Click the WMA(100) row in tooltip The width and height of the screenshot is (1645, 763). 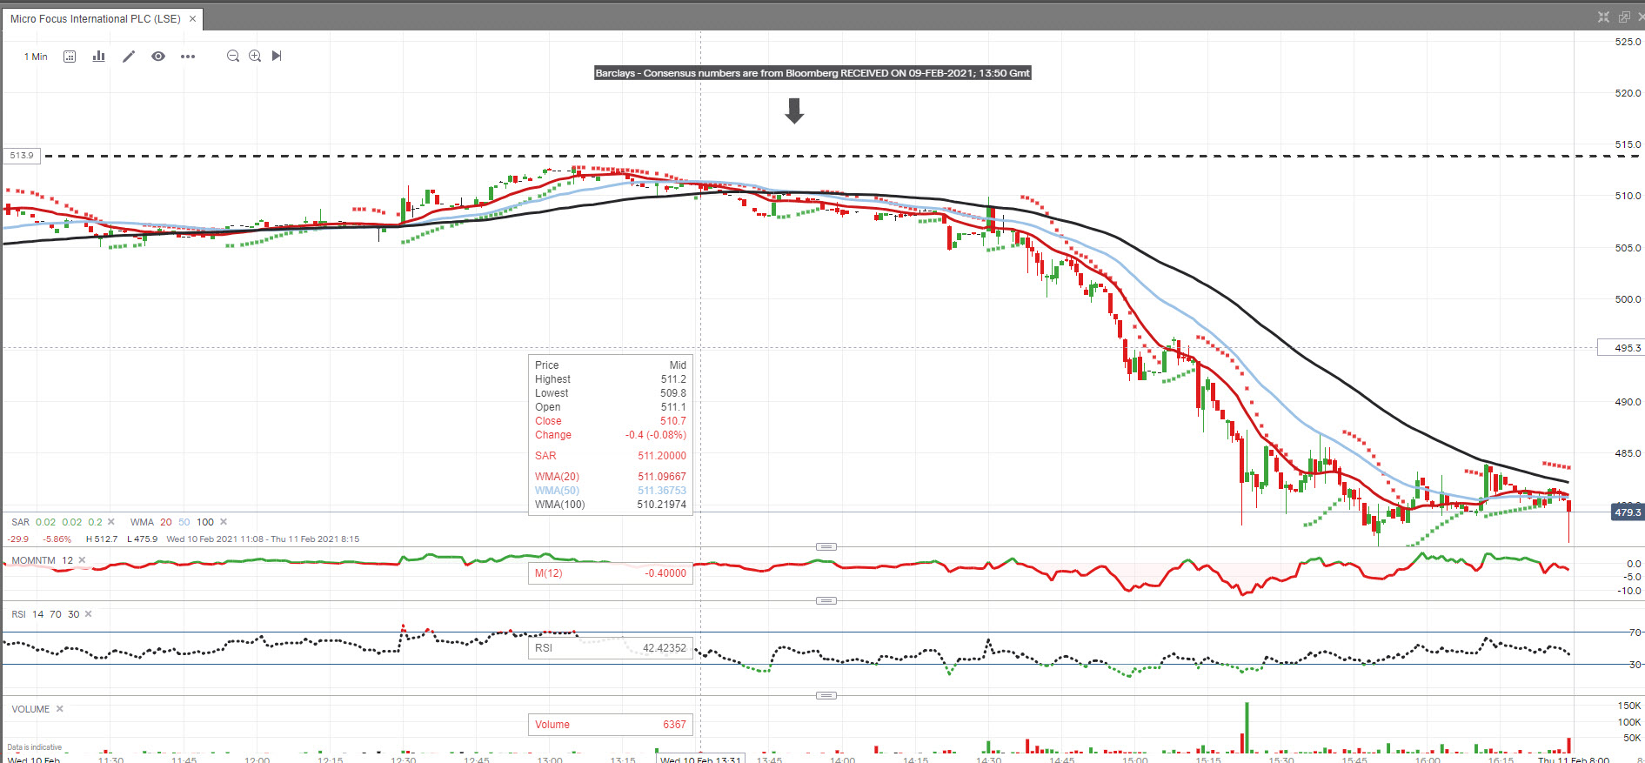pyautogui.click(x=611, y=505)
